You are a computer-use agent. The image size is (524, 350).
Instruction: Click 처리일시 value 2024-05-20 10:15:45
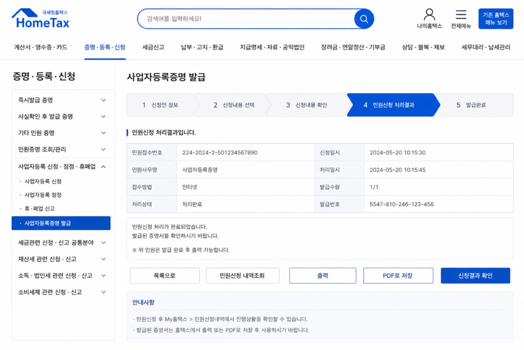coord(397,170)
